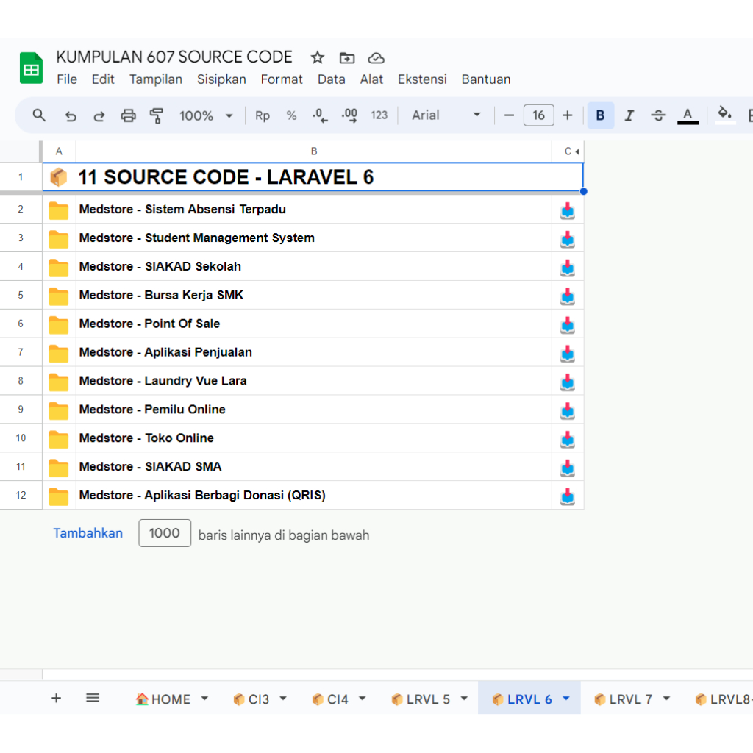
Task: Toggle strikethrough formatting
Action: pos(658,115)
